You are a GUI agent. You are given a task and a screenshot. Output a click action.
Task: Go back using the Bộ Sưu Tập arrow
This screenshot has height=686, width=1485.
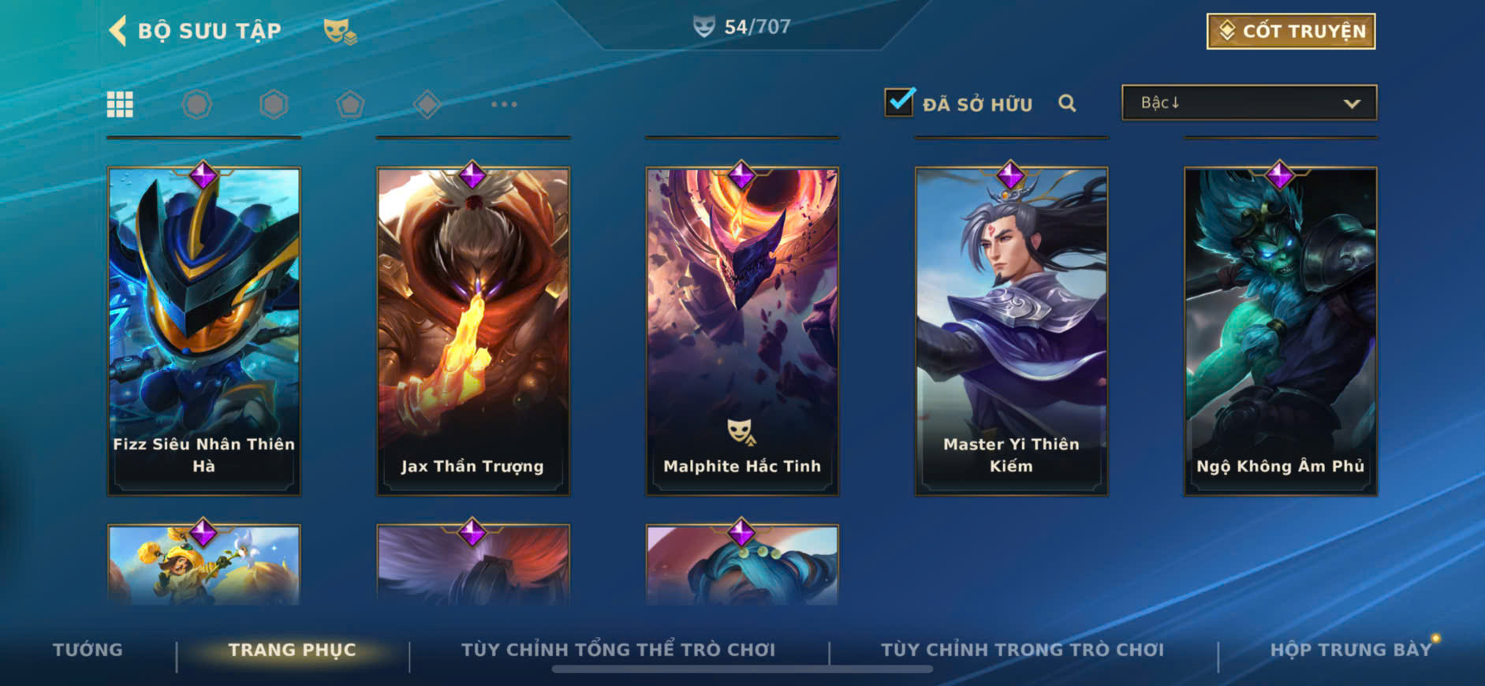(x=118, y=31)
